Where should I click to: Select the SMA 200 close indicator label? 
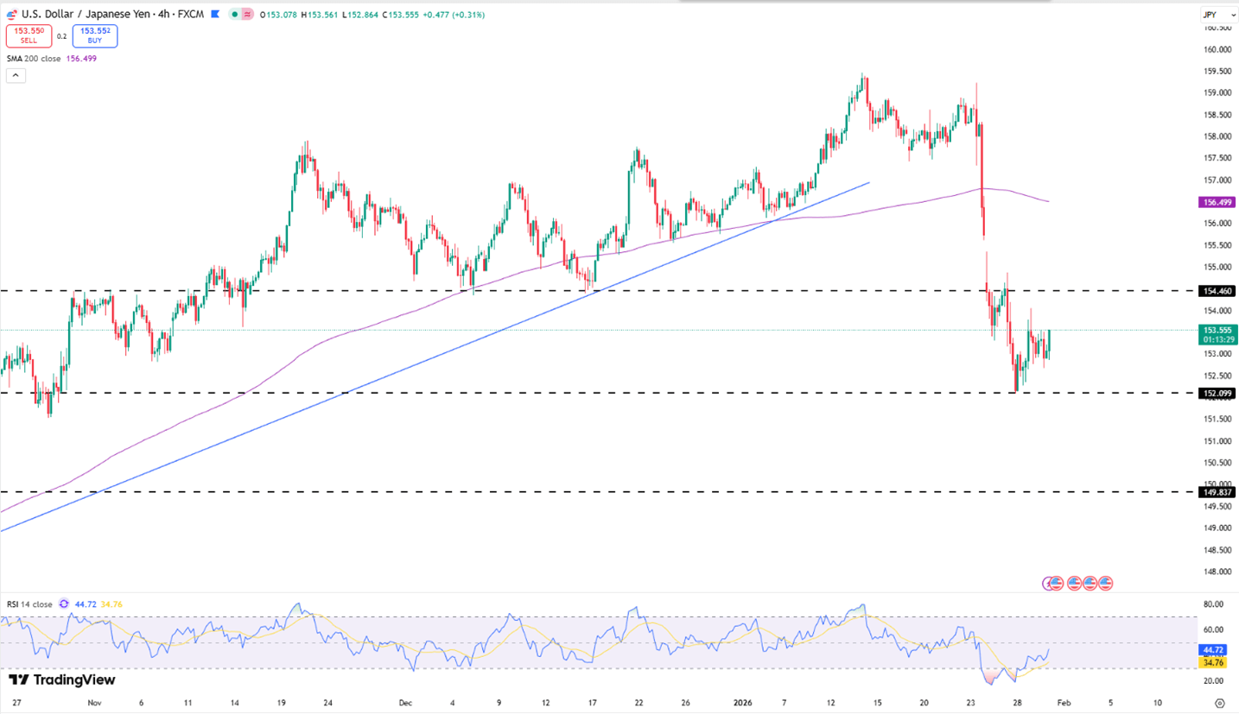point(34,59)
